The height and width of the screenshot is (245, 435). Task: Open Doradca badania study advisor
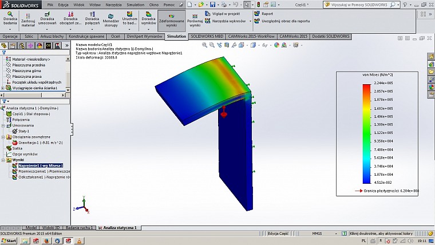point(10,18)
